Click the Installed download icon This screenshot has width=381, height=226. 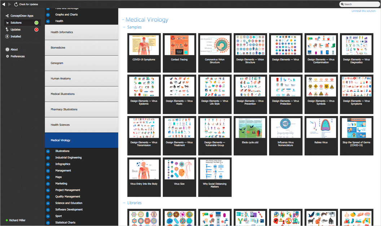coord(7,36)
